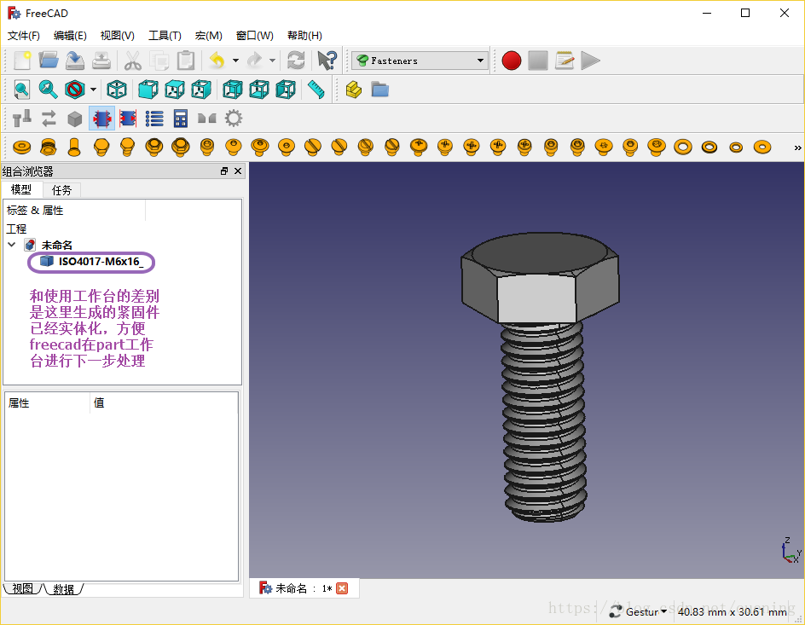Float the 组合浏览器 panel
Viewport: 805px width, 625px height.
click(224, 171)
